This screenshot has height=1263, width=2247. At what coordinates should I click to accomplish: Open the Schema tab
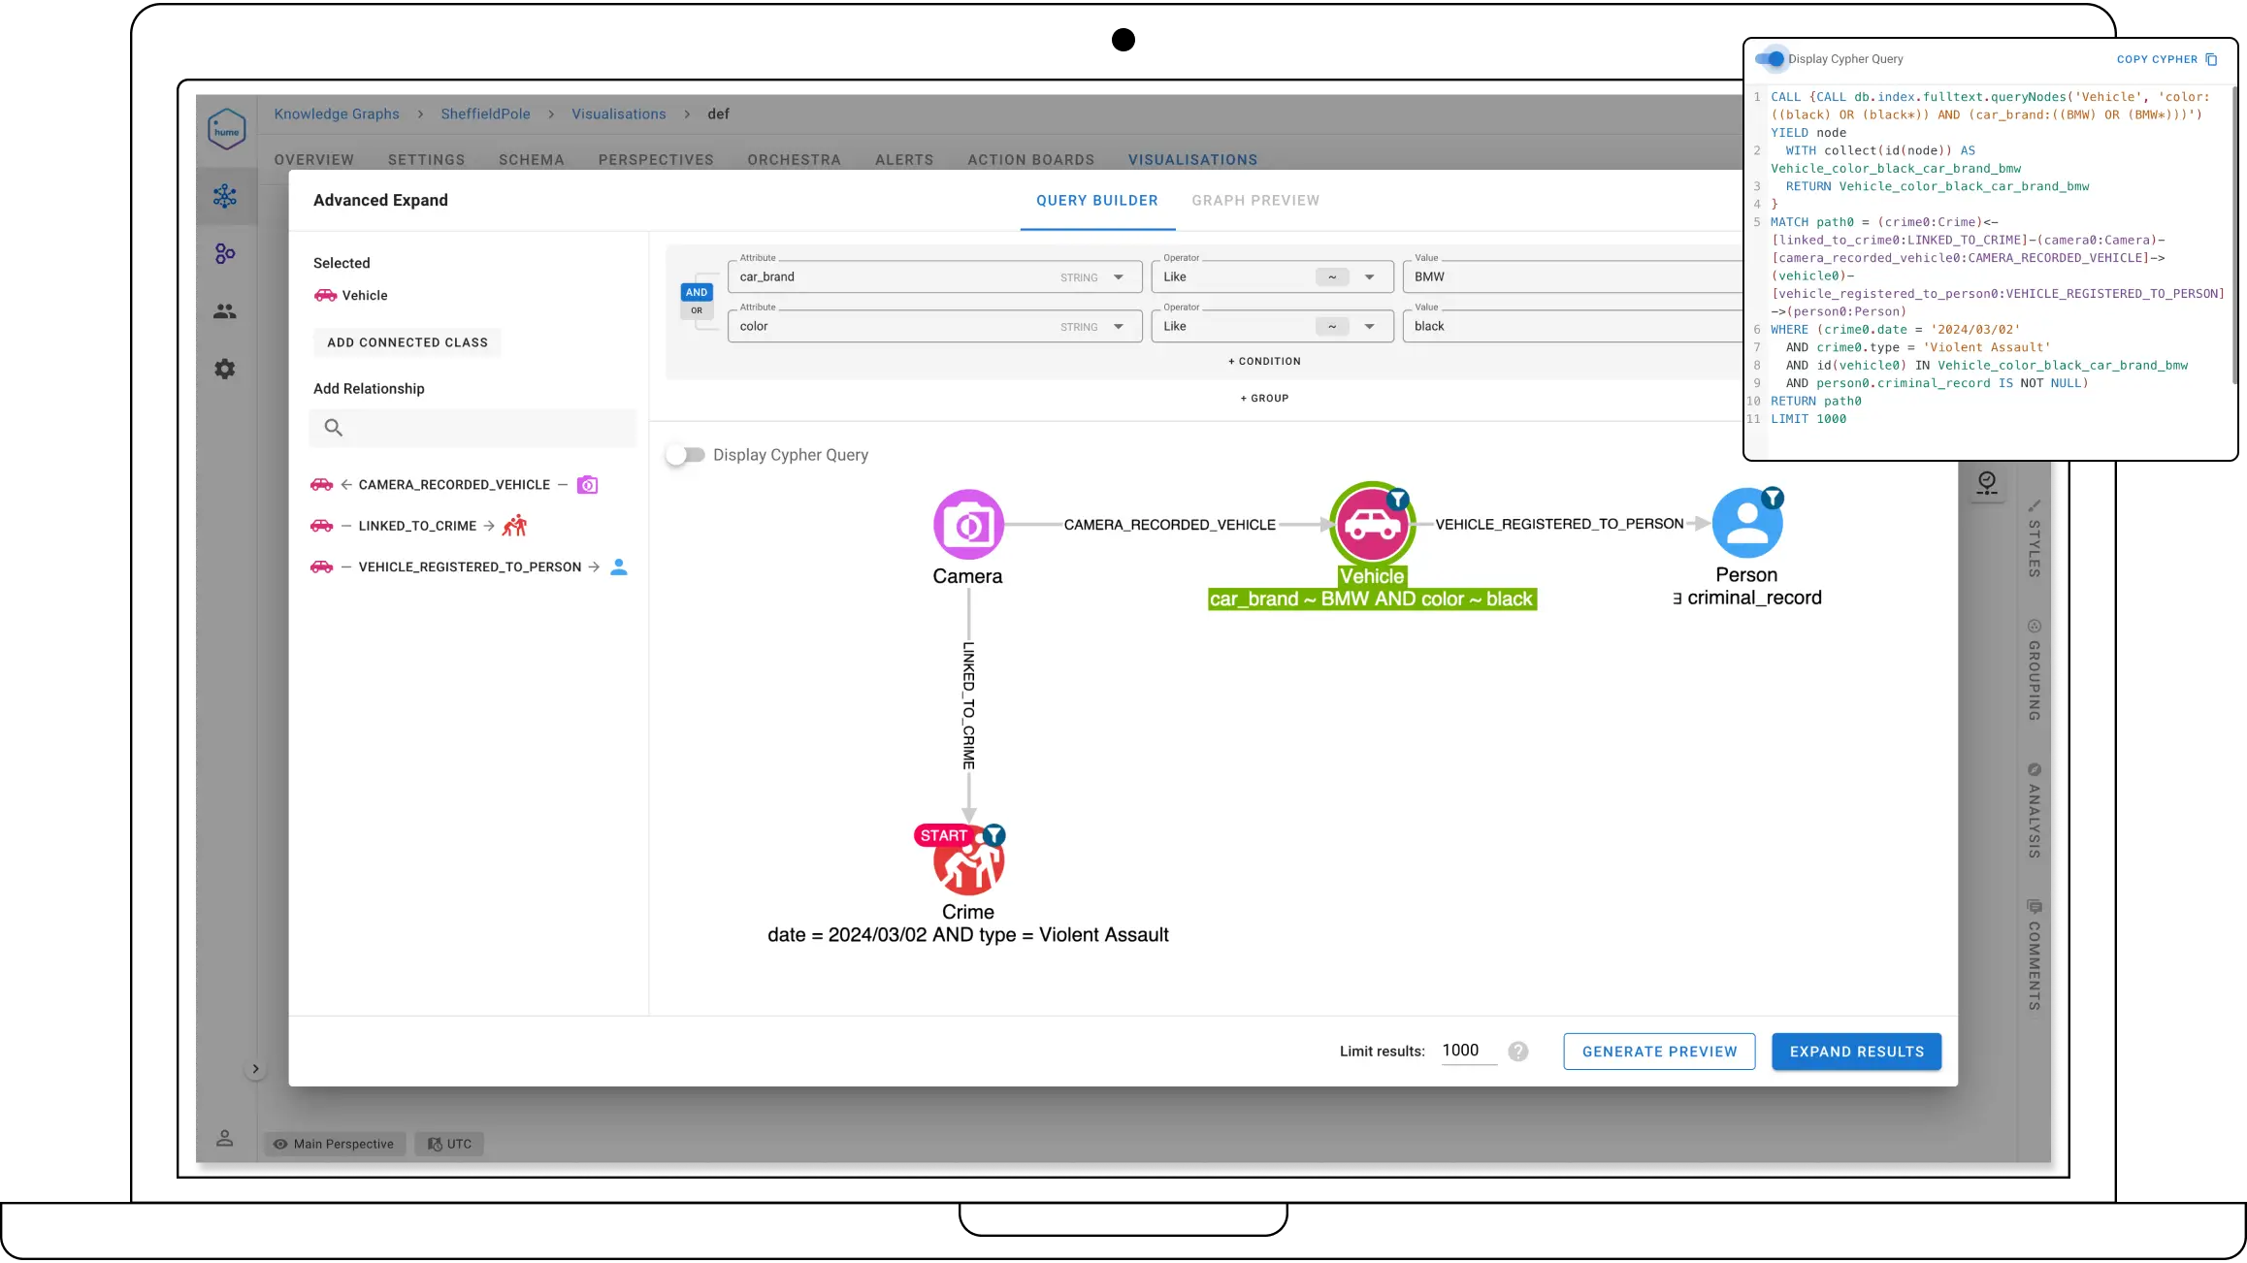click(x=532, y=160)
